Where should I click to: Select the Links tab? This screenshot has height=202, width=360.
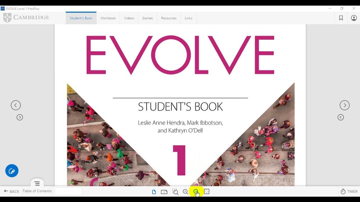click(x=188, y=18)
